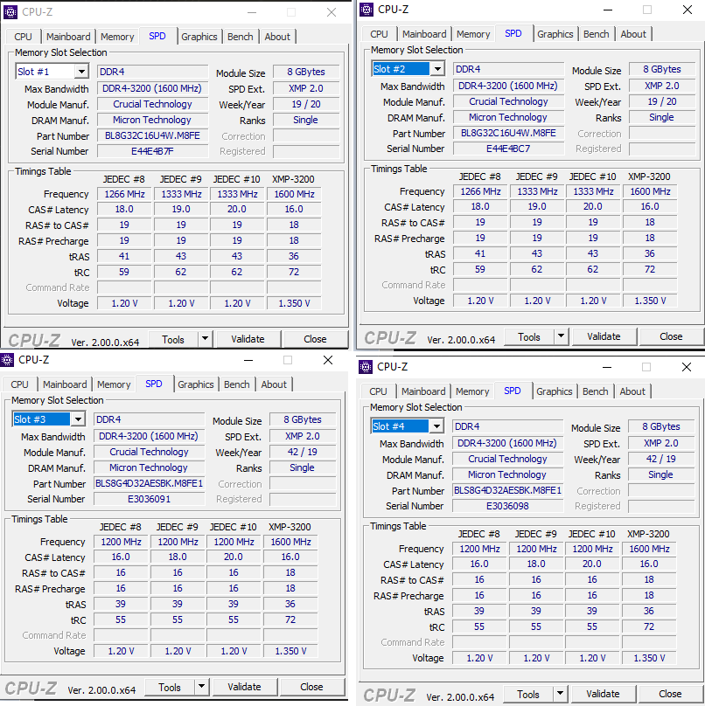Click XMP-3200 1.350 V voltage in Slot #2 window
705x706 pixels.
point(650,301)
